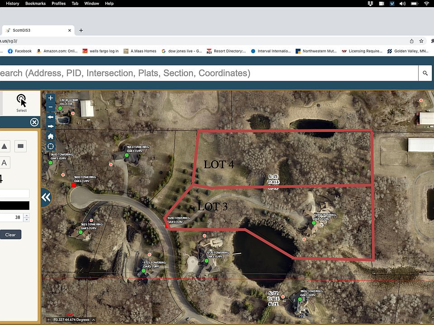Collapse the side panel with double chevron
434x325 pixels.
(x=46, y=198)
